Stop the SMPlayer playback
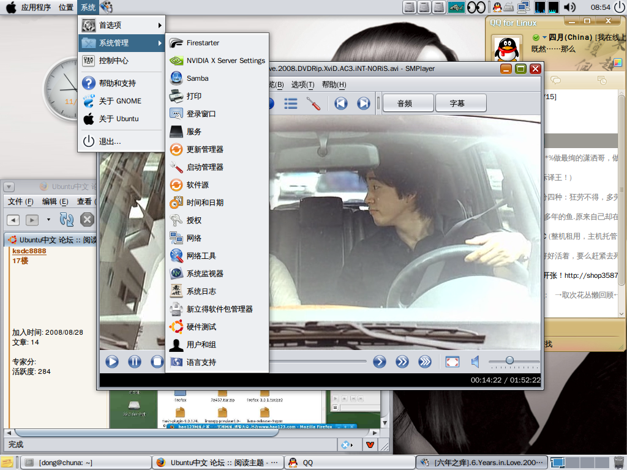The image size is (627, 470). point(157,362)
